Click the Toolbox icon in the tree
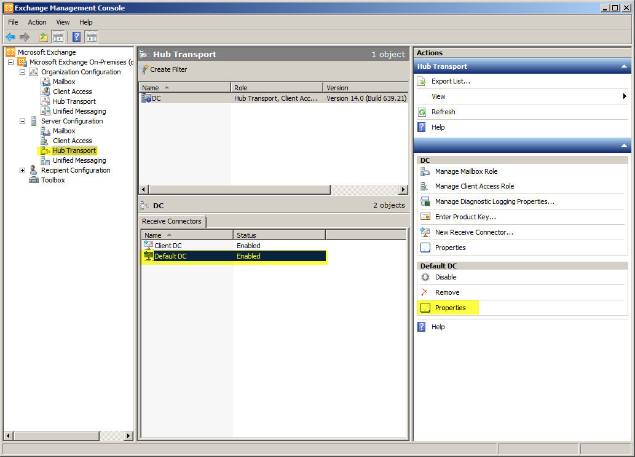 point(34,180)
